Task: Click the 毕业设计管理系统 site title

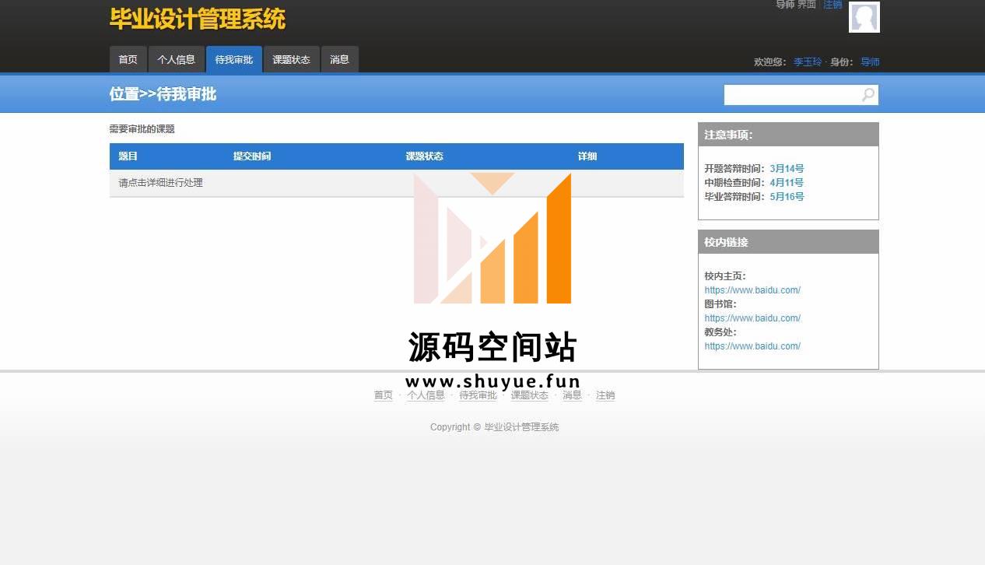Action: (x=198, y=19)
